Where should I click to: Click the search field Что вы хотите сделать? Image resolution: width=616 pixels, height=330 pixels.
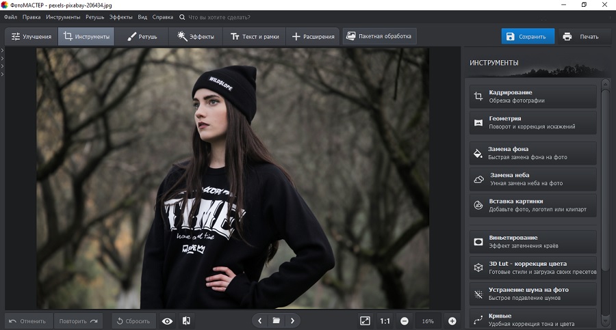click(x=218, y=16)
